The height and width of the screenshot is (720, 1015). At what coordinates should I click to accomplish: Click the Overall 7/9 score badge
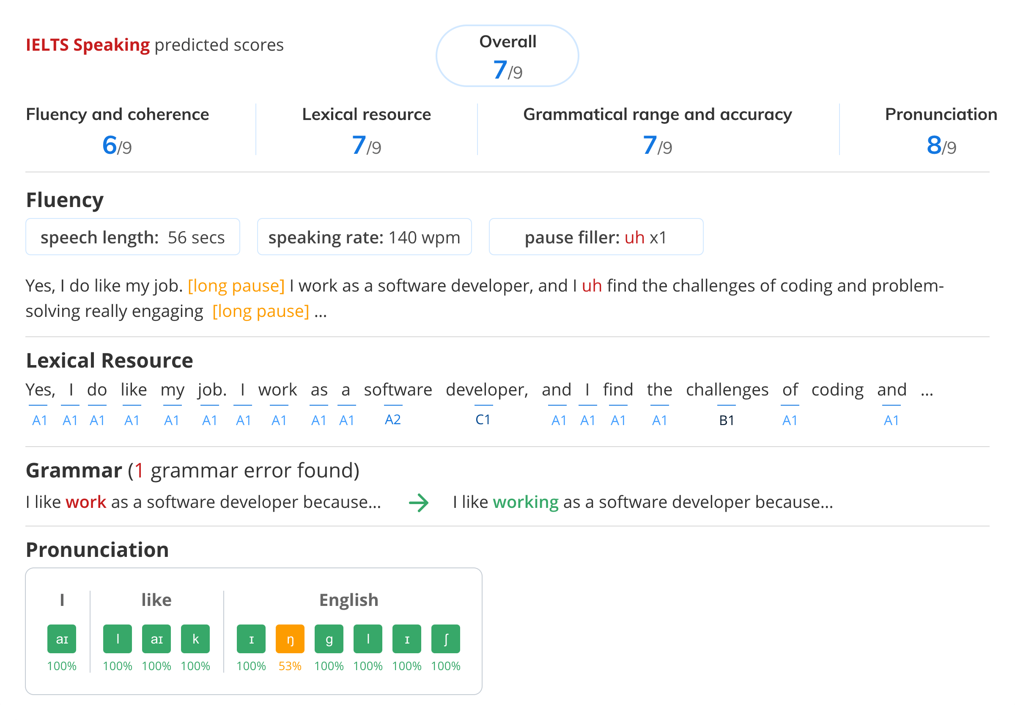[507, 56]
